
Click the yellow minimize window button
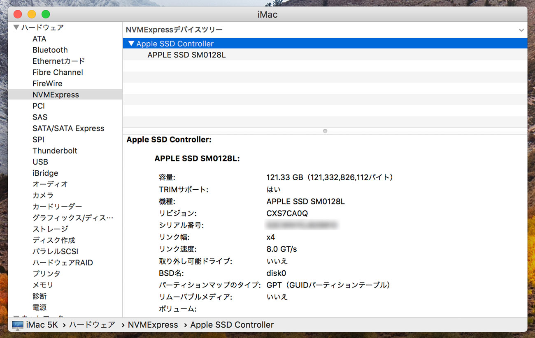[32, 14]
